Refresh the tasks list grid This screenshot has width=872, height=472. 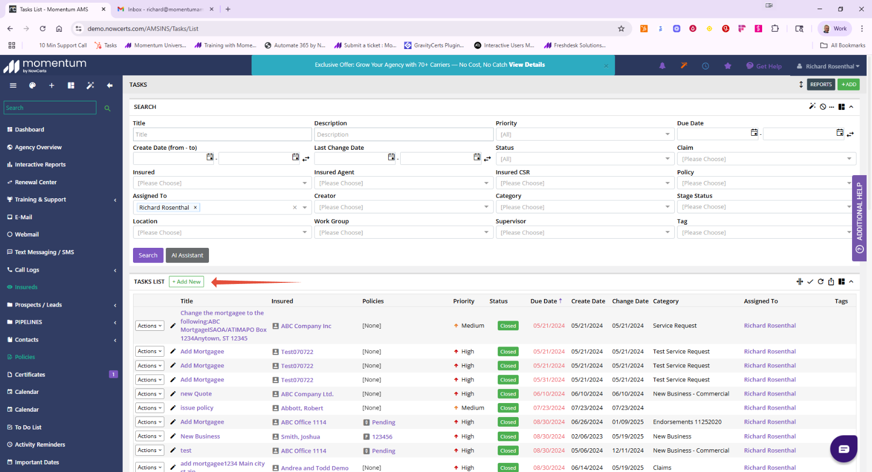(x=821, y=282)
